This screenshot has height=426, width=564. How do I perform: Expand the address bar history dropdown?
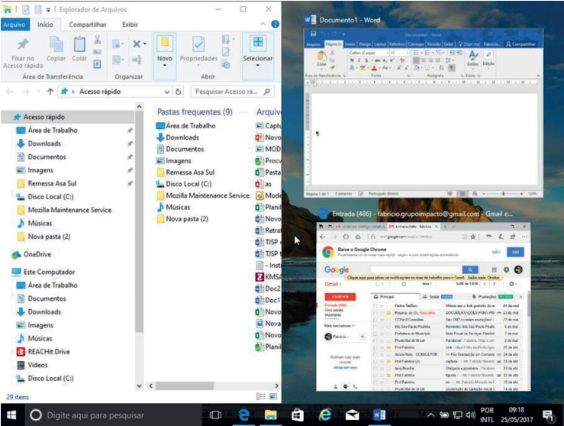(x=167, y=92)
